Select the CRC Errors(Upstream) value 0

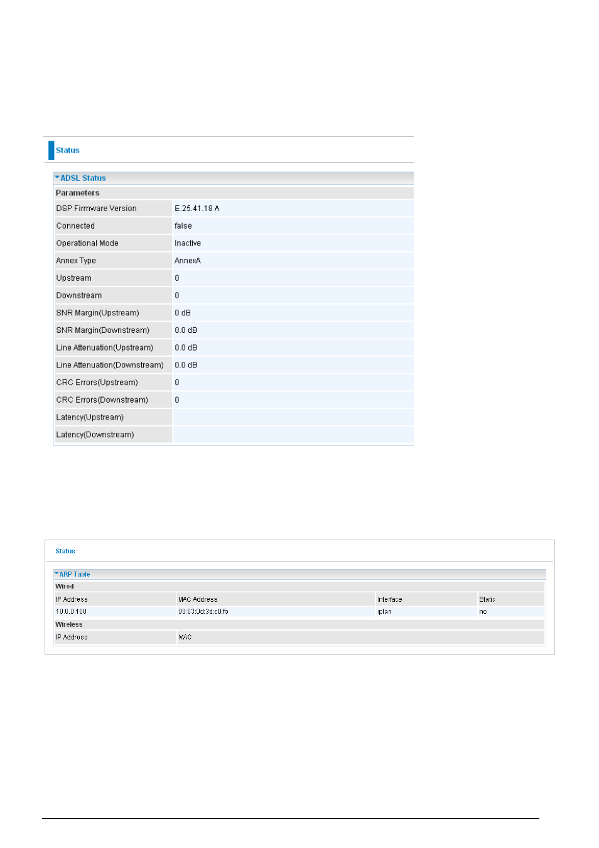point(177,383)
